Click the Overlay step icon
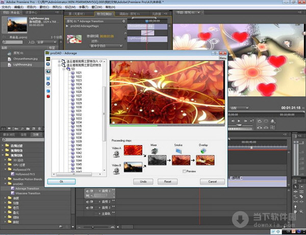Viewport: 306px width, 235px height. click(203, 151)
